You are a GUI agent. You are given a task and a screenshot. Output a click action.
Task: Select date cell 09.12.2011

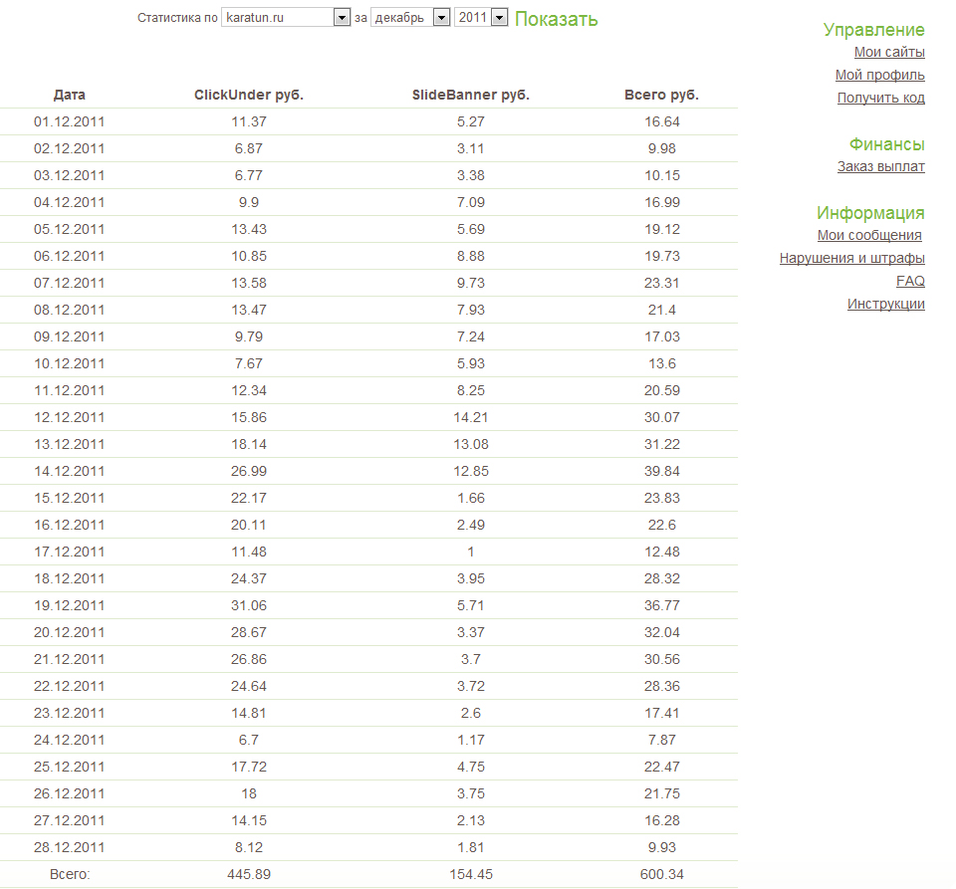(x=70, y=336)
